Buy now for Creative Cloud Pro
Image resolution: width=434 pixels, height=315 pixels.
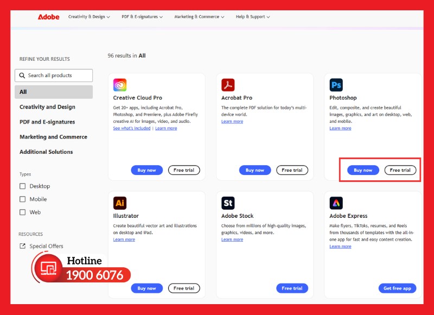coord(146,170)
